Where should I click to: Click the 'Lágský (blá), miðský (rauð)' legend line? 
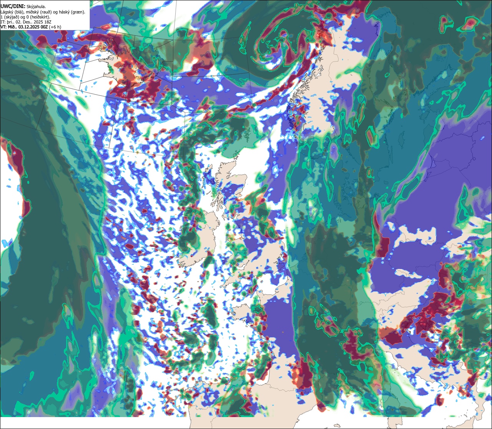[x=43, y=12]
